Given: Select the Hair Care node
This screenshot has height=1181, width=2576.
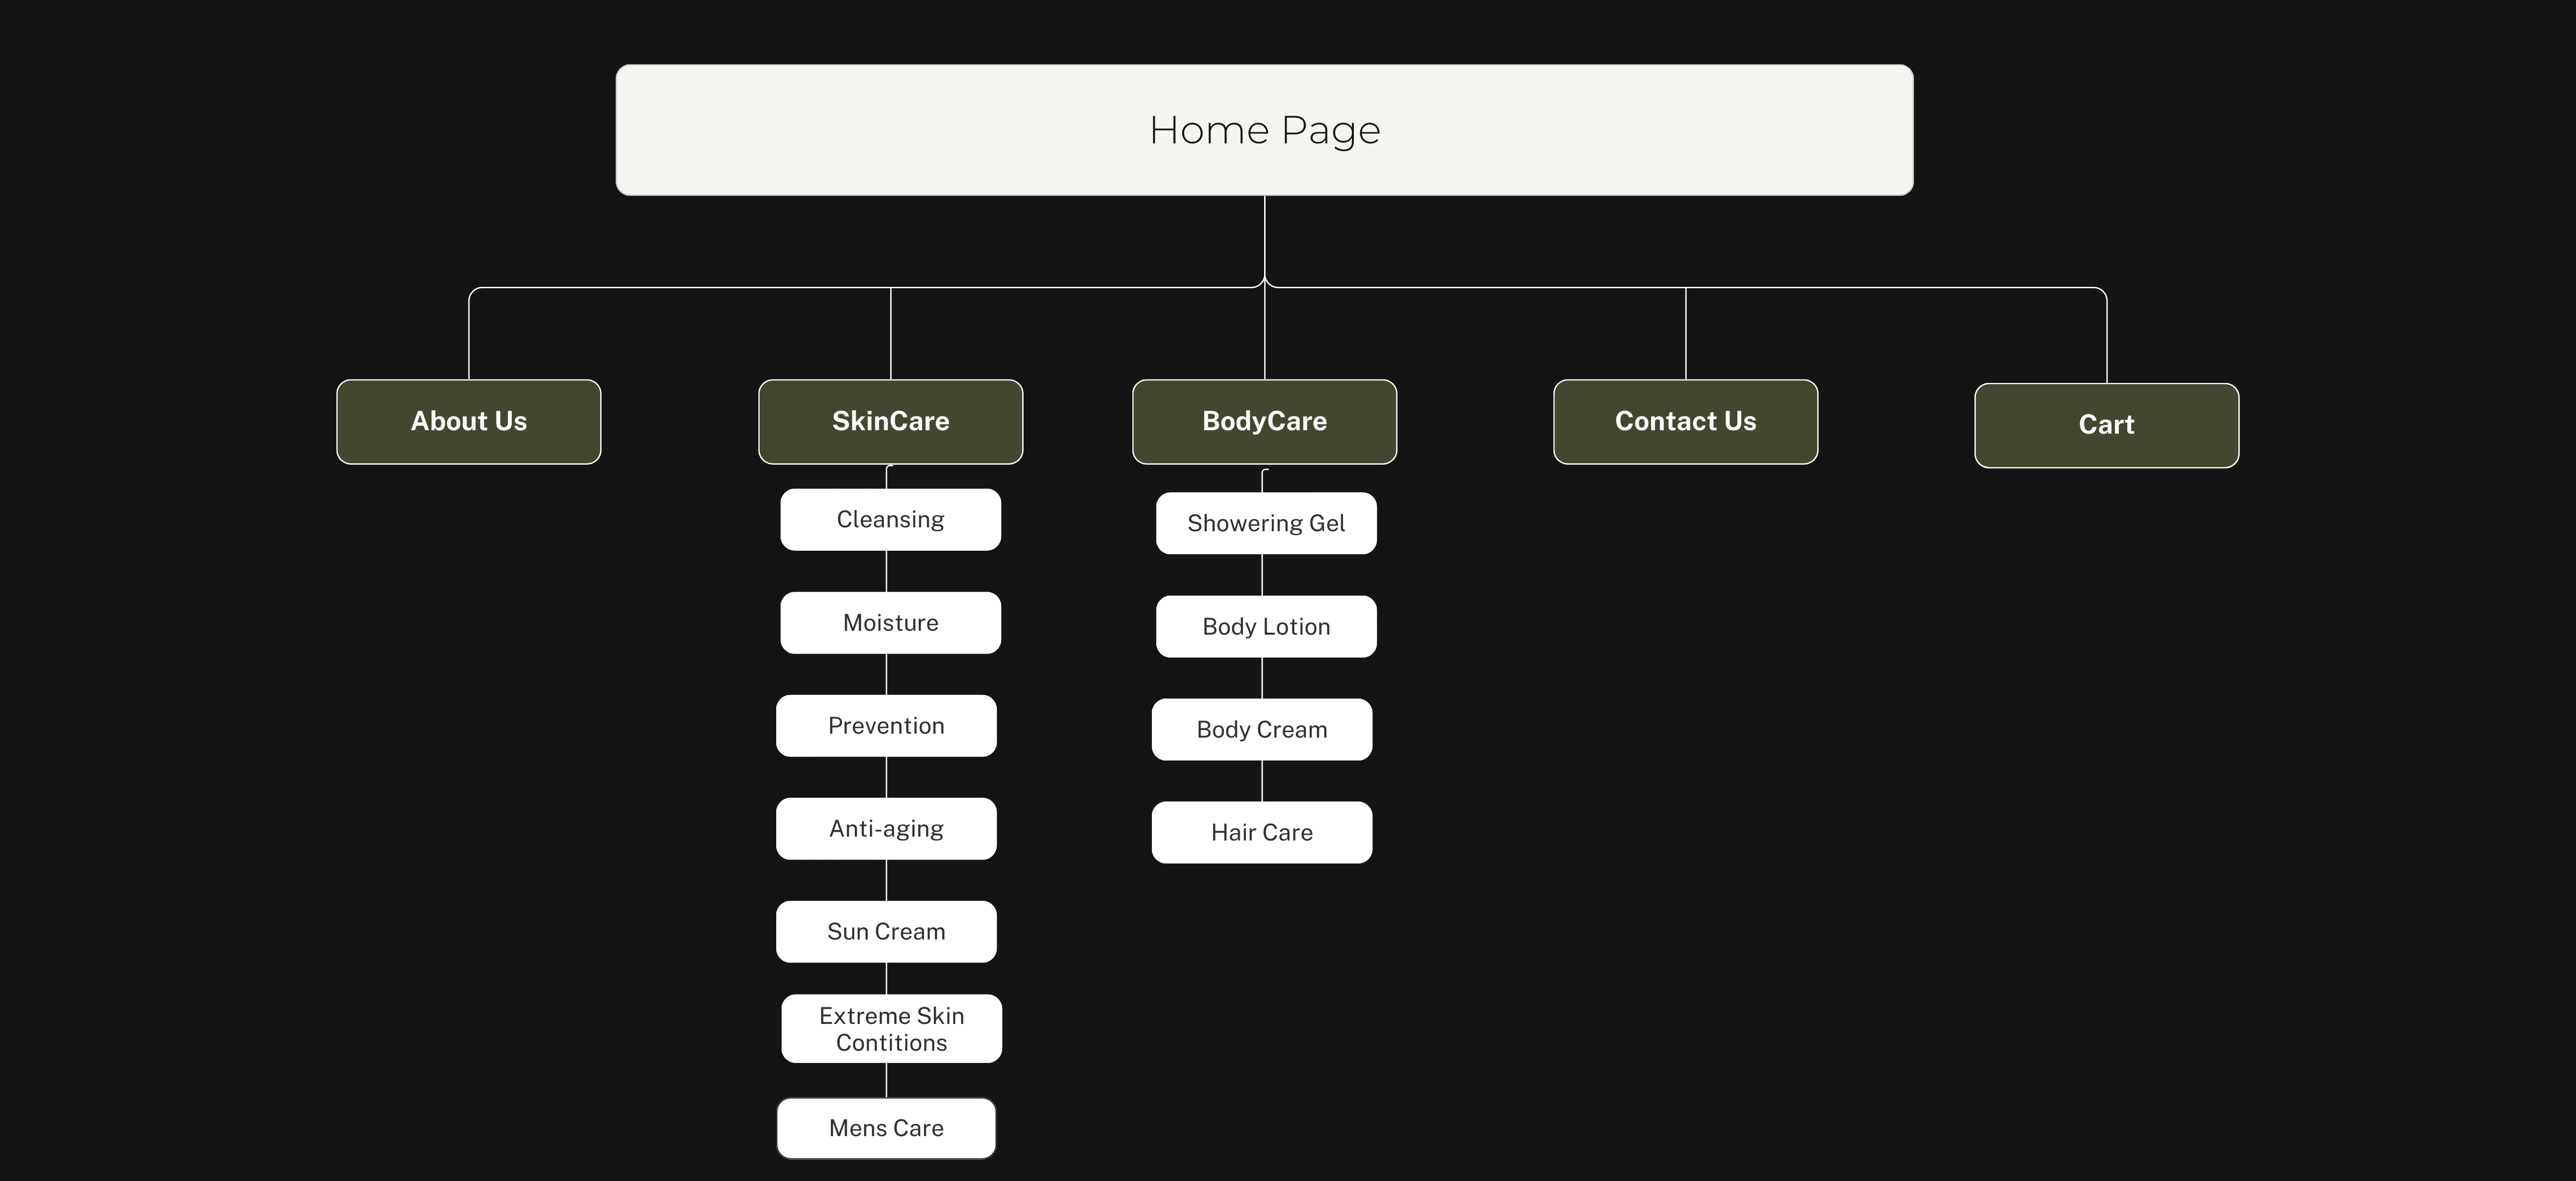Looking at the screenshot, I should coord(1261,833).
